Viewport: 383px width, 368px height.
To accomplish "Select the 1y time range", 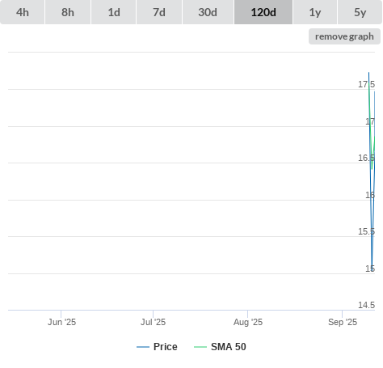I will (x=315, y=12).
